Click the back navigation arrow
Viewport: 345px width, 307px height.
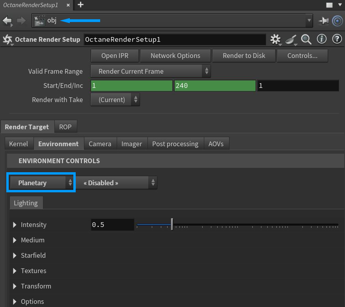(x=7, y=20)
